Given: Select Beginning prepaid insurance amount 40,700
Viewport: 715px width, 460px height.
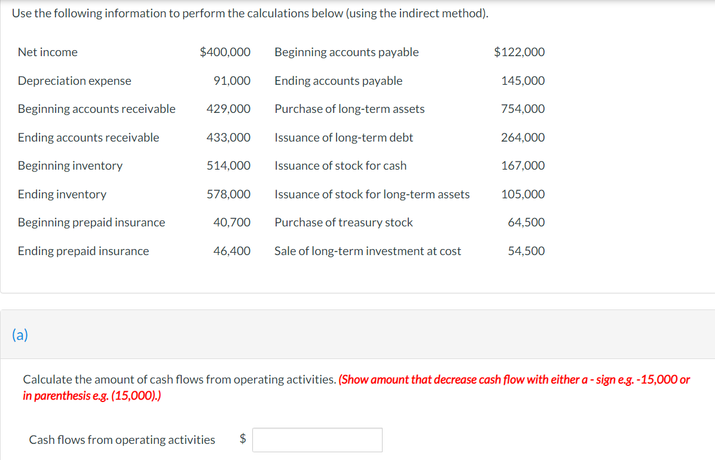Looking at the screenshot, I should click(235, 222).
